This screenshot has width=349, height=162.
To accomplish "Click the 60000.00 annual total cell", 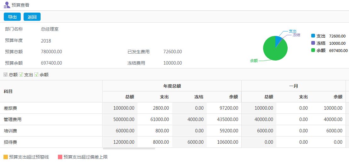I will [120, 131].
